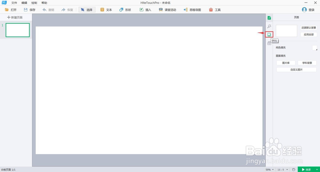This screenshot has width=320, height=172.
Task: Click the 图案填充 label
Action: 281,56
